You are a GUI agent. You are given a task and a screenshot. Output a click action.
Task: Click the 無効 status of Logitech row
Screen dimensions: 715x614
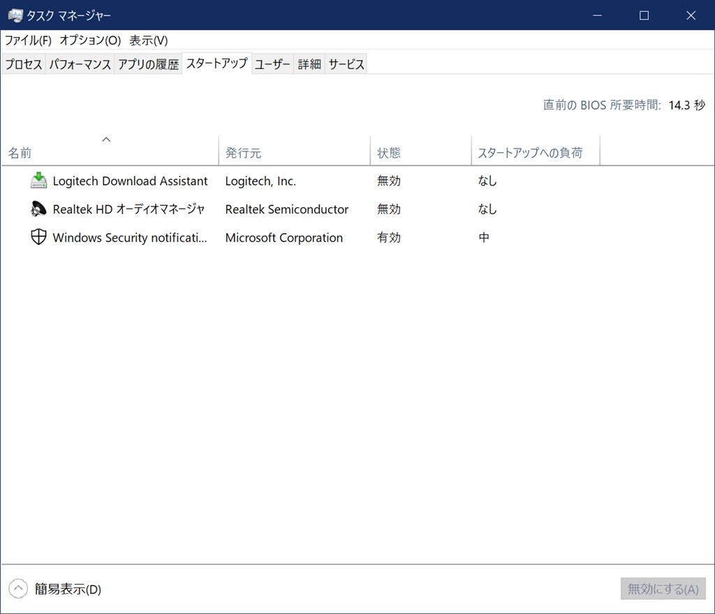coord(389,181)
